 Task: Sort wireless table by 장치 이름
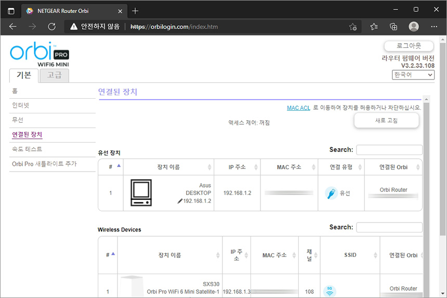[x=169, y=255]
